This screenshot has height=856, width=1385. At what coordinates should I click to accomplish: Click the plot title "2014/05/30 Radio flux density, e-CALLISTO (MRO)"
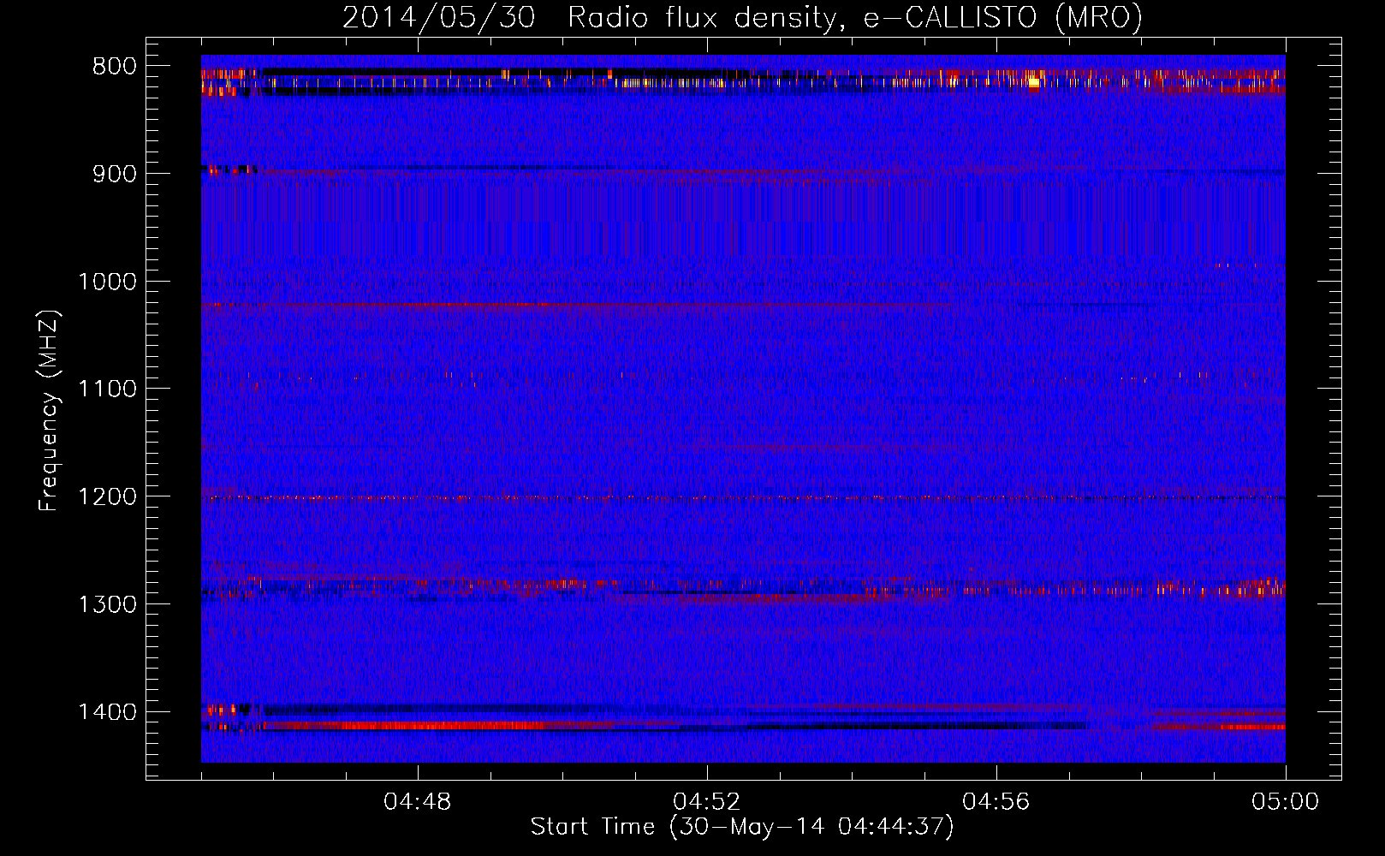pyautogui.click(x=742, y=18)
